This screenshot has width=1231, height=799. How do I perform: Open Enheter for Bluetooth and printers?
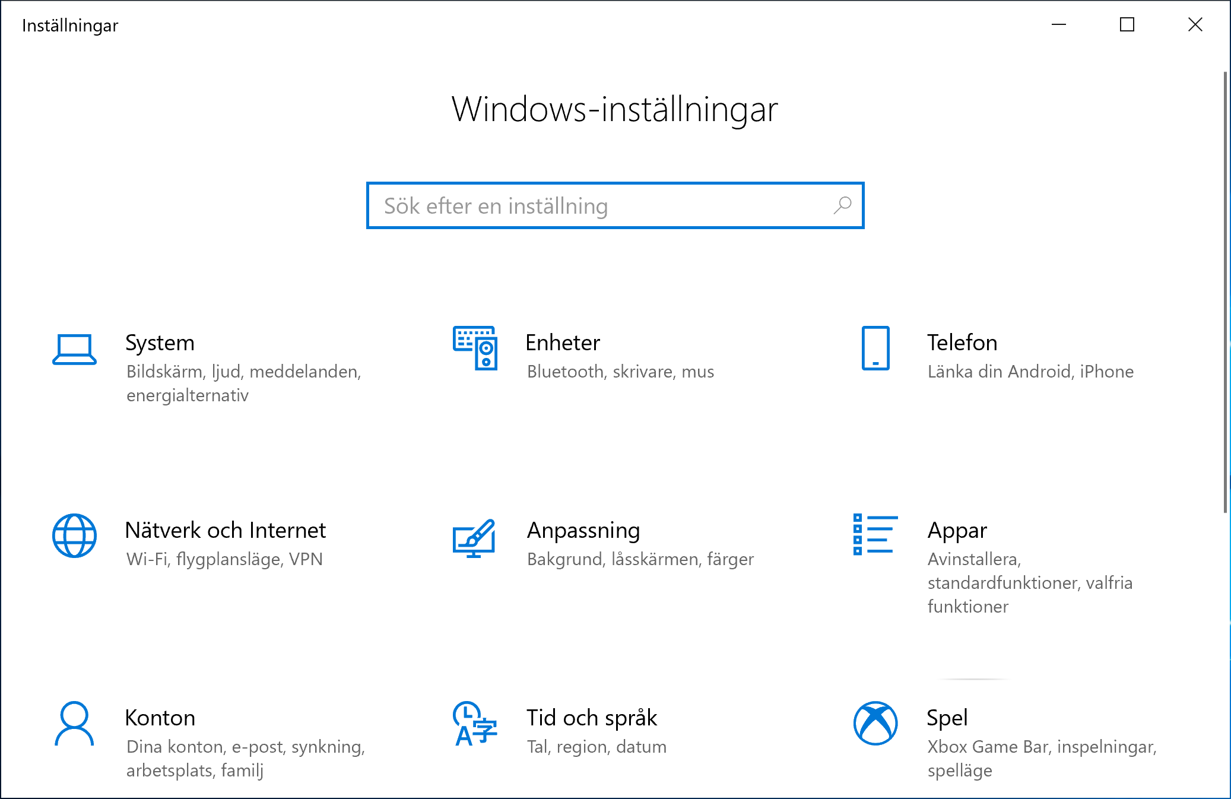tap(562, 343)
